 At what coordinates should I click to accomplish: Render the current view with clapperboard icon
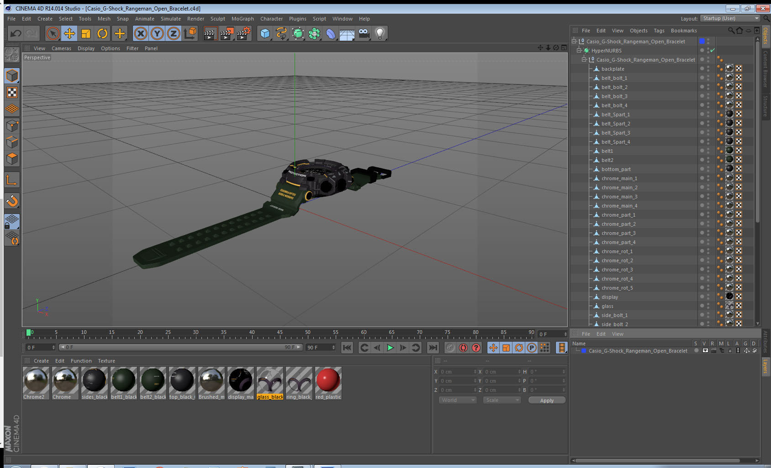click(x=210, y=33)
